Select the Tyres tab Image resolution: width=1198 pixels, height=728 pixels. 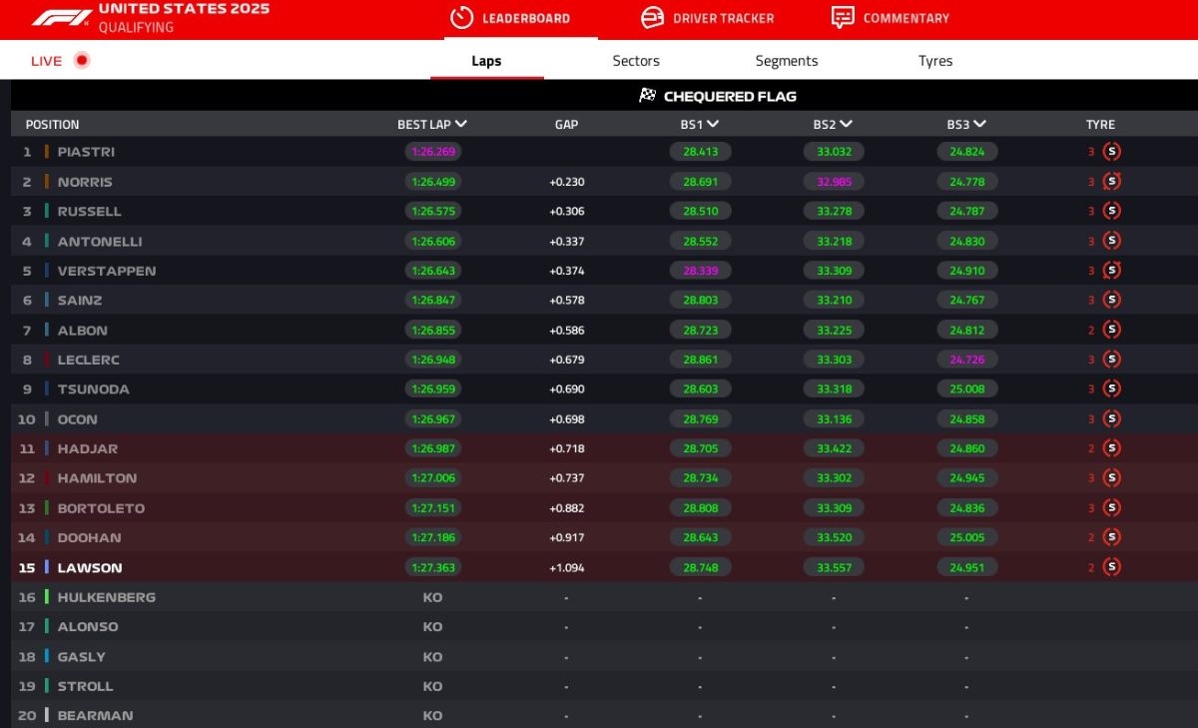click(x=934, y=61)
